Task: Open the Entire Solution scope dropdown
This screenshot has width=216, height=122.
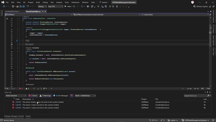Action: coord(16,96)
